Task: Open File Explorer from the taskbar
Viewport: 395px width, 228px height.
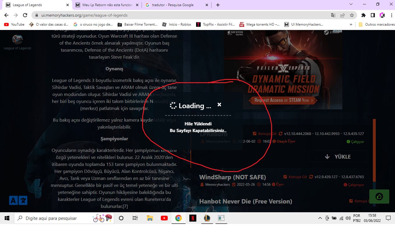Action: (x=150, y=218)
